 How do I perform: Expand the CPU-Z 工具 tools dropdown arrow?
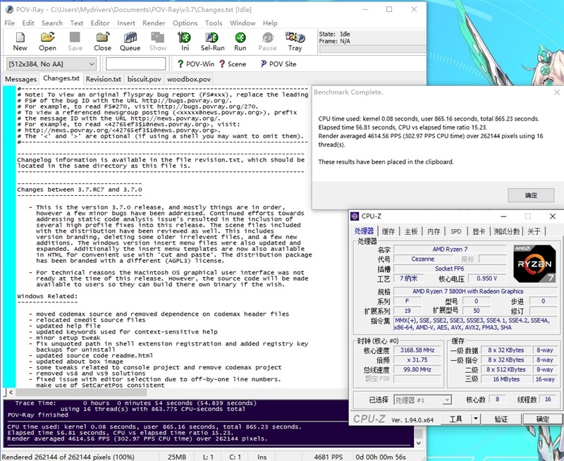[x=475, y=419]
